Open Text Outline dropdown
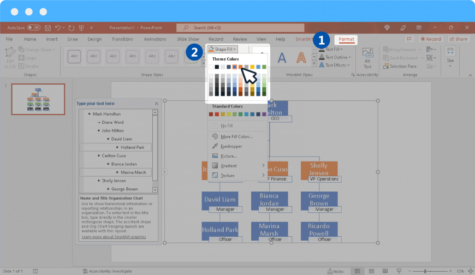Image resolution: width=475 pixels, height=275 pixels. [x=335, y=57]
